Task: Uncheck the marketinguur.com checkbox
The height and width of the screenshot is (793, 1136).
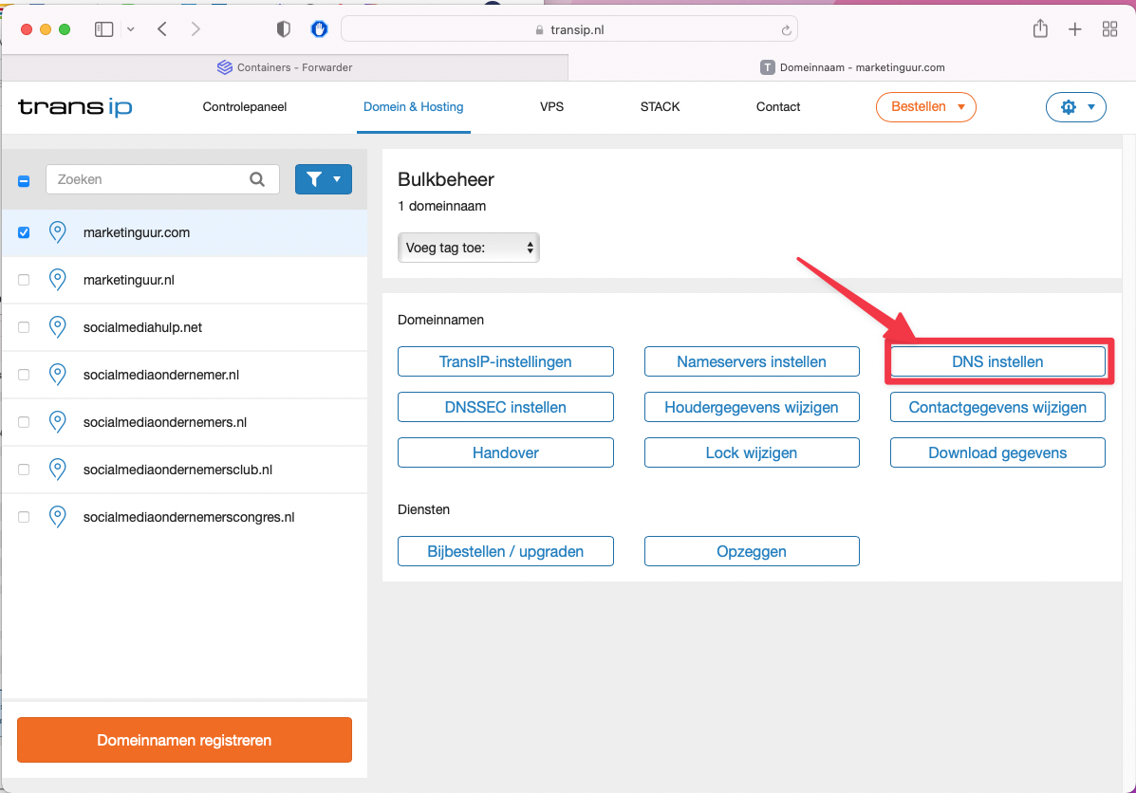Action: 25,232
